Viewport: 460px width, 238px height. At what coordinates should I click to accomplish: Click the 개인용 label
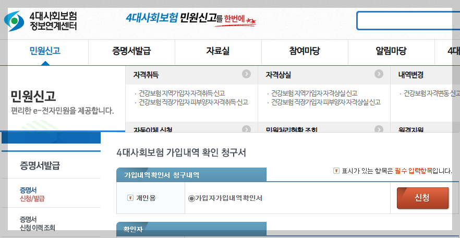[x=146, y=198]
